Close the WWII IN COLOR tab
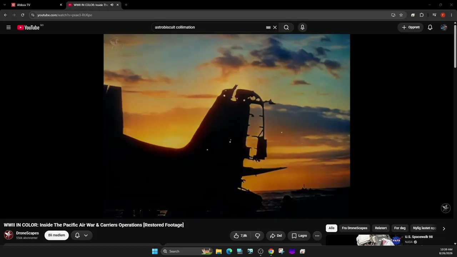Viewport: 457px width, 257px height. point(117,5)
